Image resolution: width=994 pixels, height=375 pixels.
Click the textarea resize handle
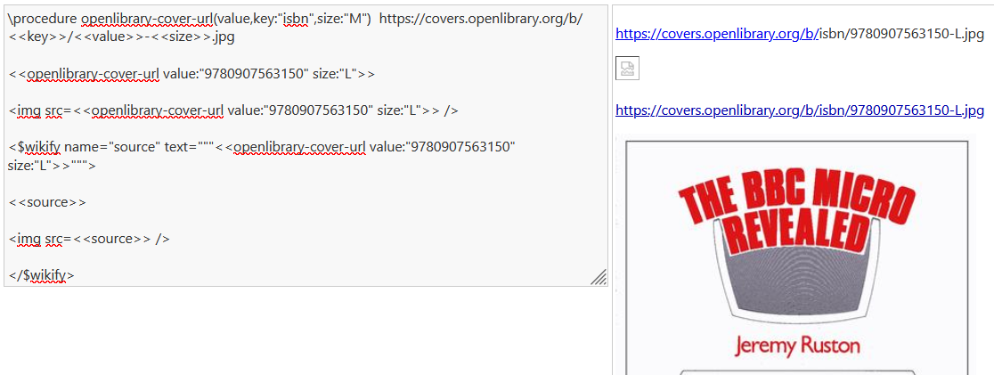click(599, 278)
